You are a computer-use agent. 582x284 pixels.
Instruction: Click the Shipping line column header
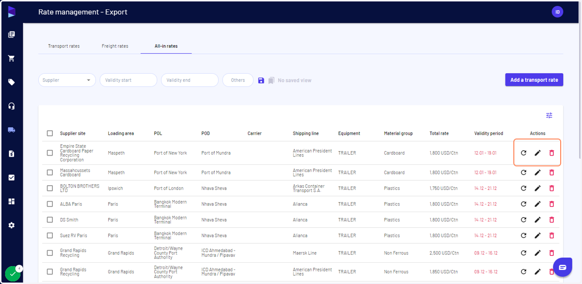(x=306, y=133)
